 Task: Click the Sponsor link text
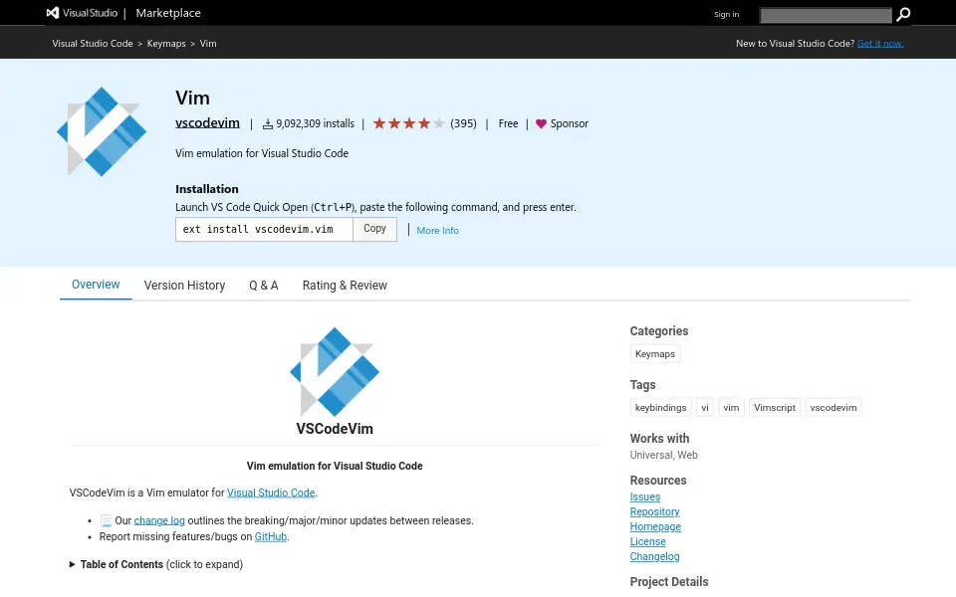[x=569, y=123]
